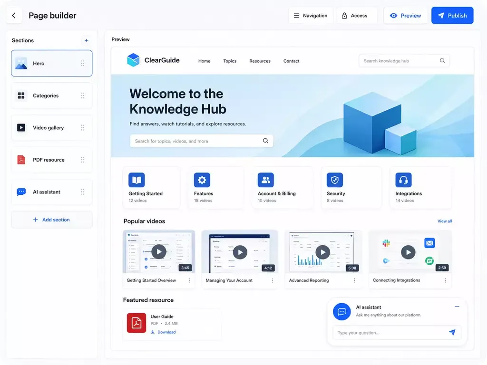Click the Search knowledge hub field

404,61
